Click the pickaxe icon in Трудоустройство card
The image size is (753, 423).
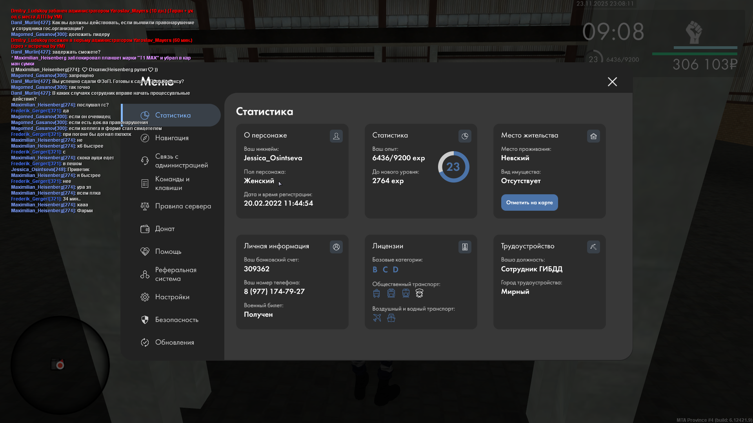pyautogui.click(x=593, y=247)
